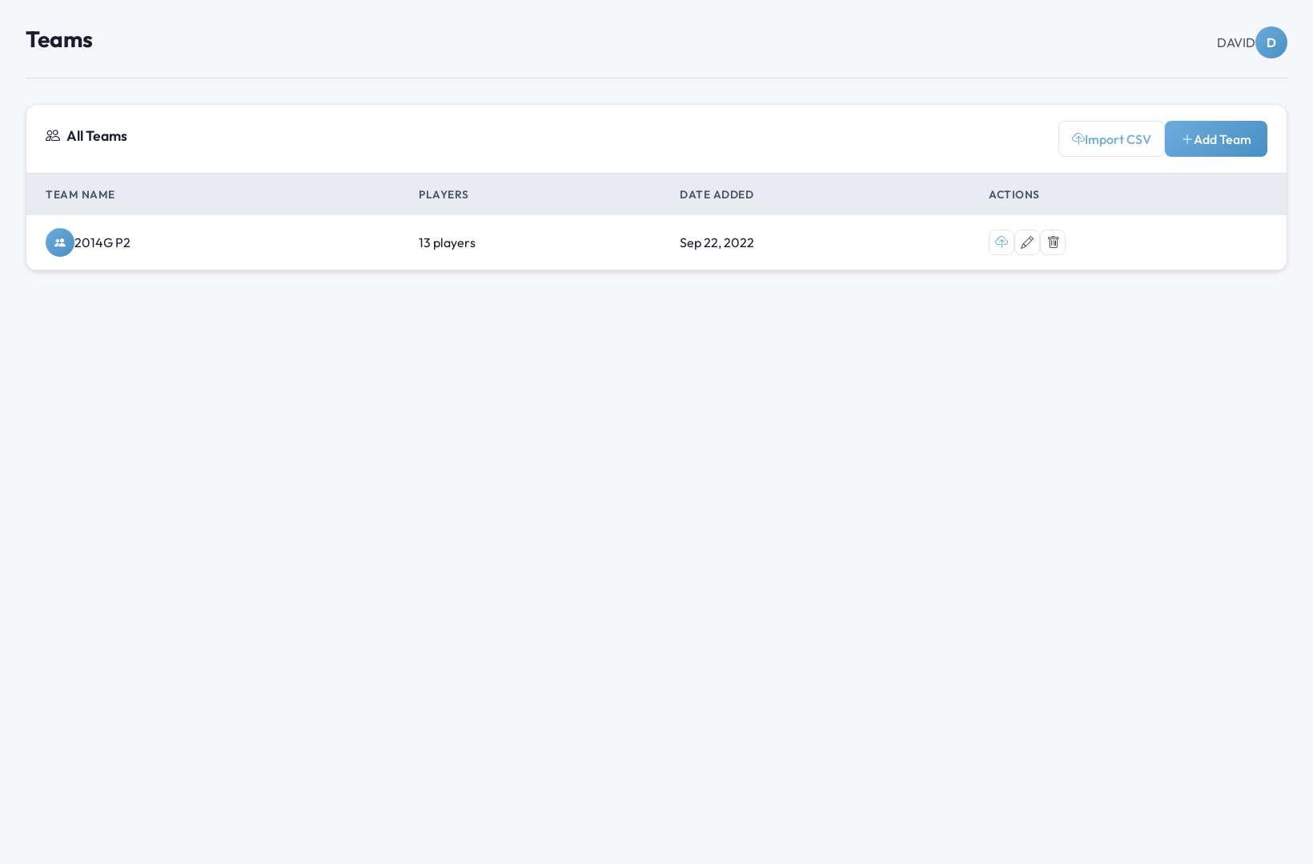Click the Import CSV button text
This screenshot has height=864, width=1313.
pyautogui.click(x=1118, y=139)
